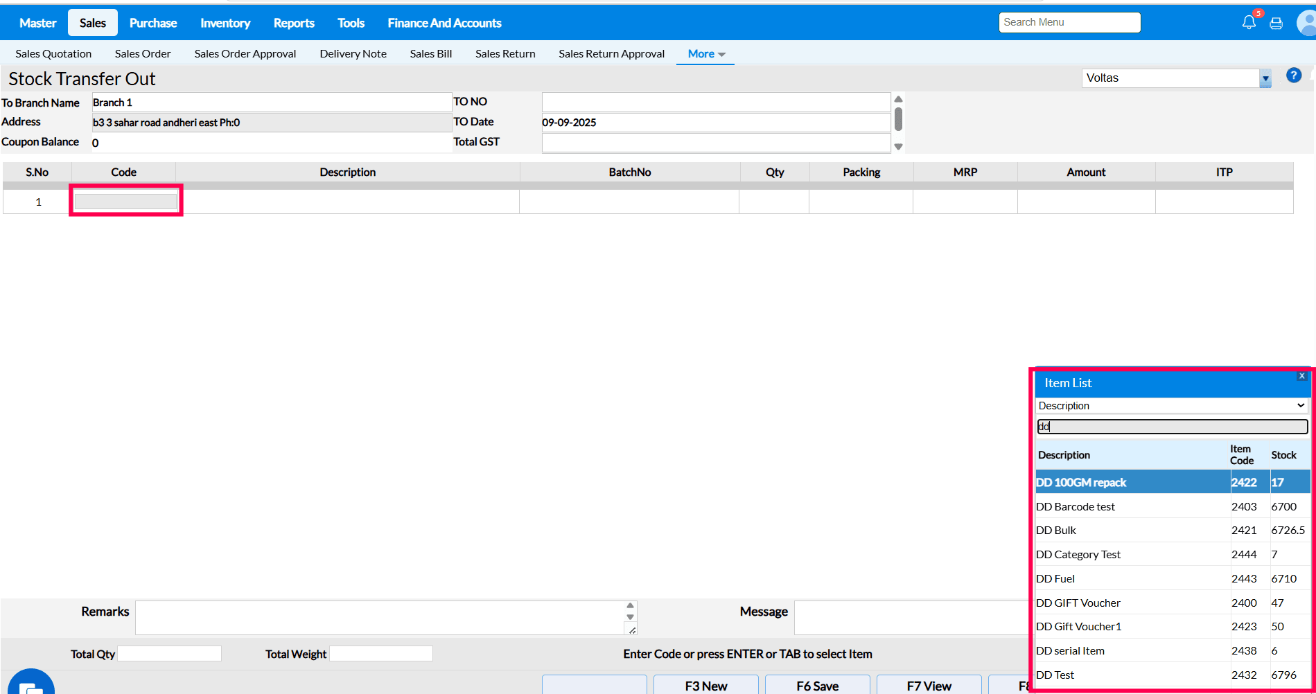Open the Description filter dropdown in Item List
The width and height of the screenshot is (1316, 694).
tap(1171, 406)
